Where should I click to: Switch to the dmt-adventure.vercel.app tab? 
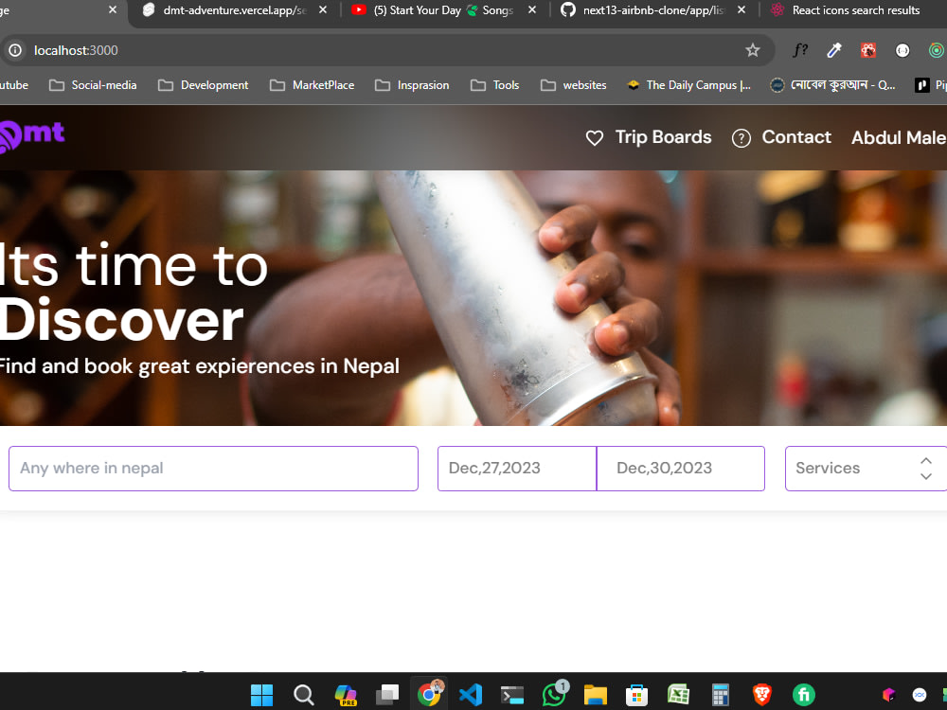point(227,10)
